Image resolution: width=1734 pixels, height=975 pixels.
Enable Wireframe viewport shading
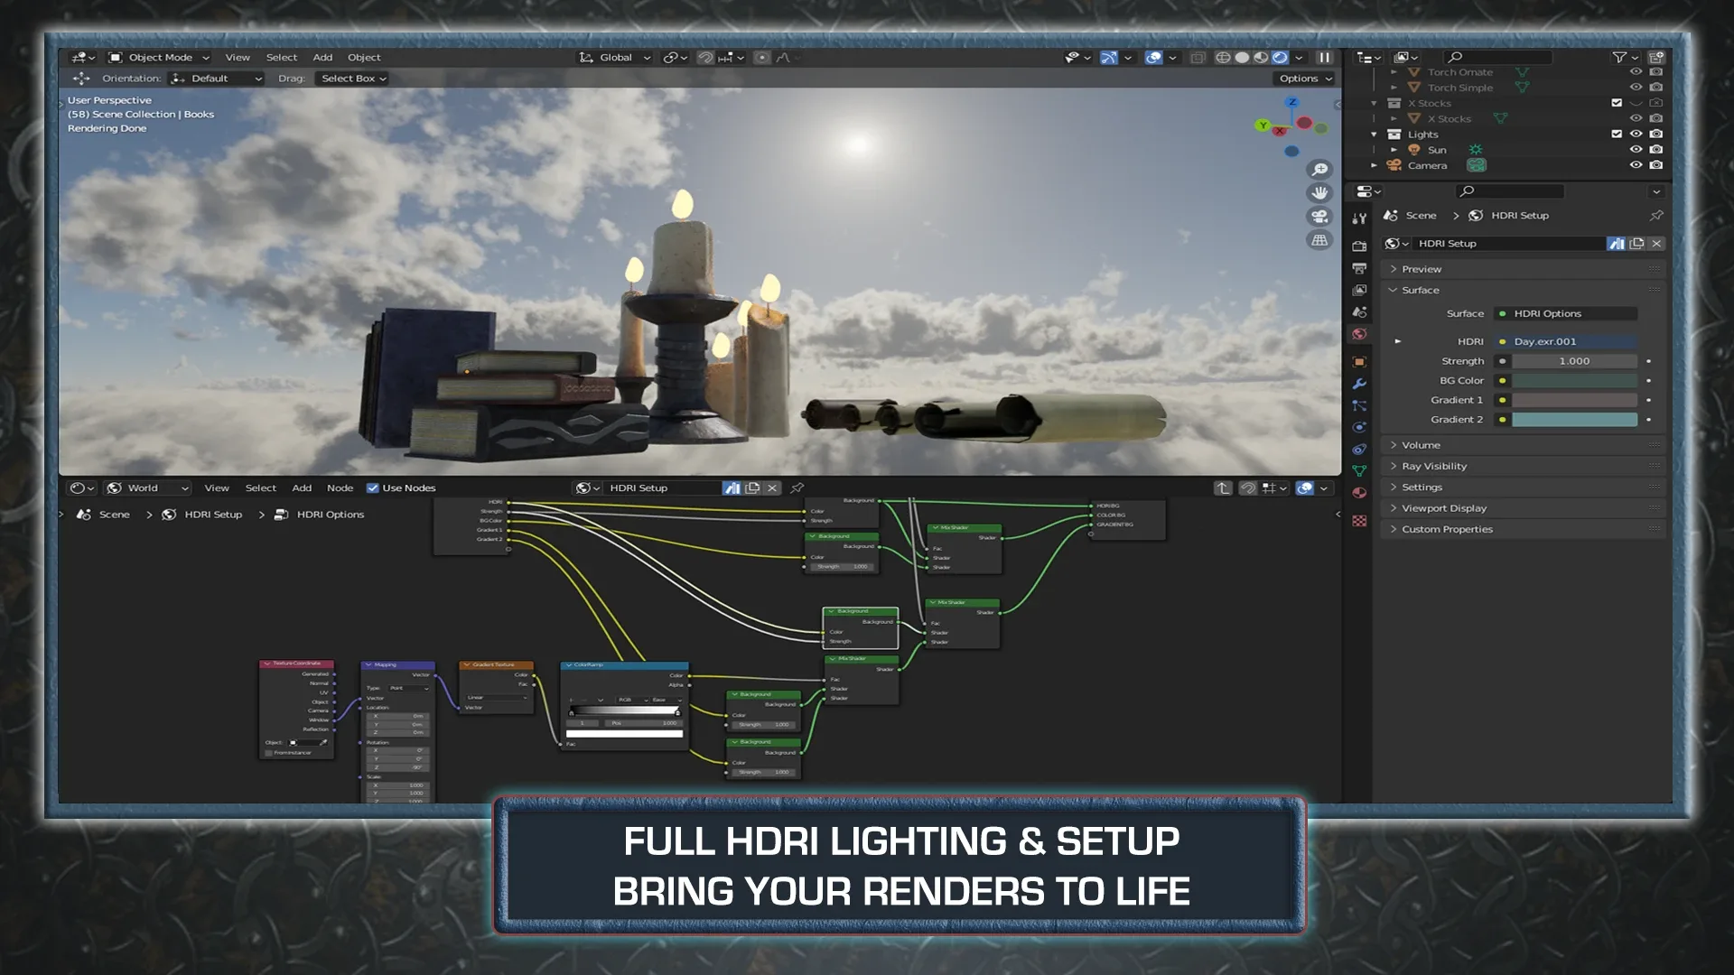pos(1222,57)
